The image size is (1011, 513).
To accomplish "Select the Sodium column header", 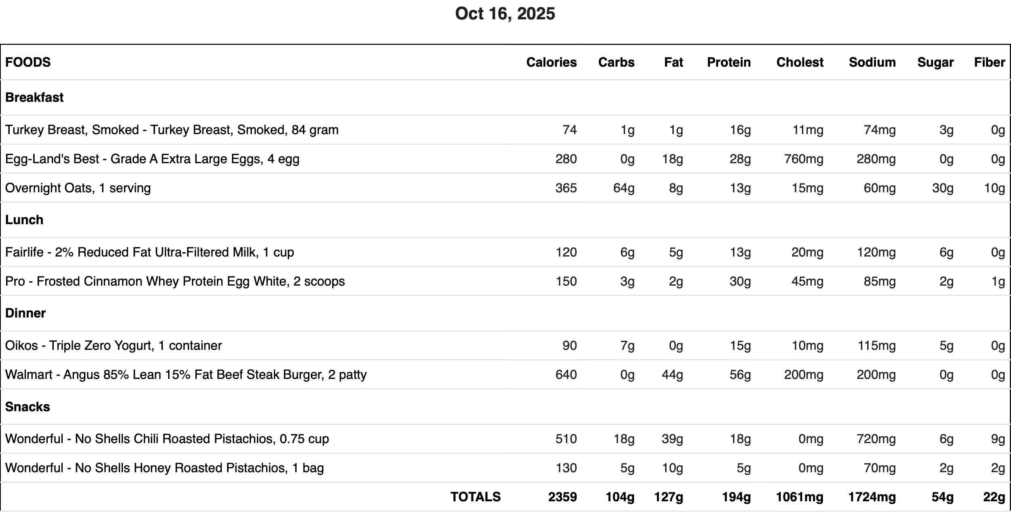I will click(872, 62).
